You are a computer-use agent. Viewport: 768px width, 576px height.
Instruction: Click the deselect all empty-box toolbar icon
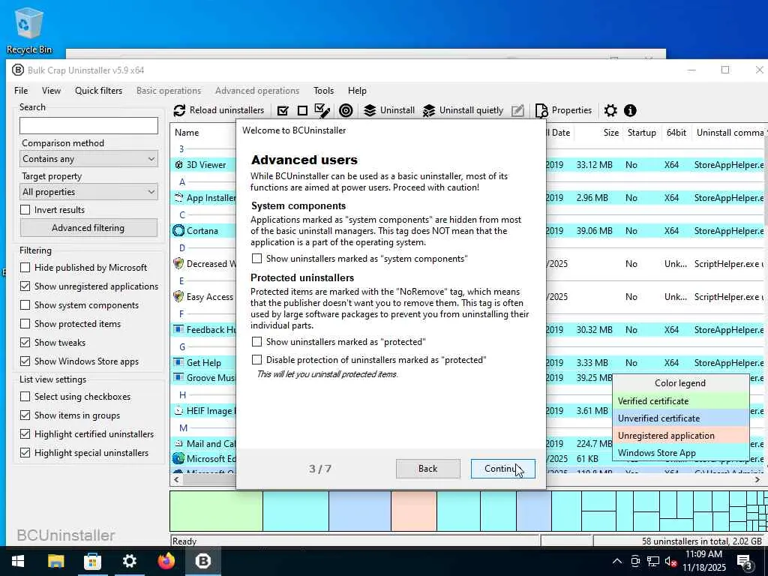click(303, 111)
